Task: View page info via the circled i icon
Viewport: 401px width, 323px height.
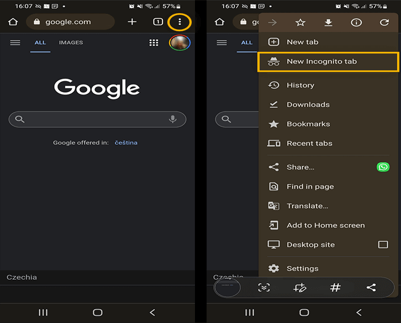Action: [356, 23]
